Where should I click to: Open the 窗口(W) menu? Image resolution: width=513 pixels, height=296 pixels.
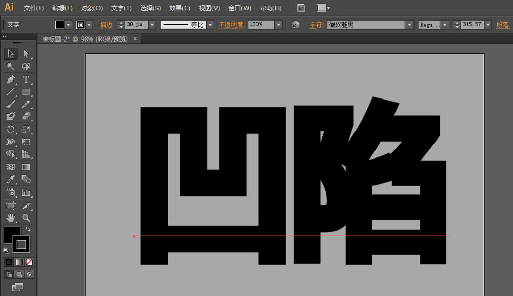click(240, 8)
